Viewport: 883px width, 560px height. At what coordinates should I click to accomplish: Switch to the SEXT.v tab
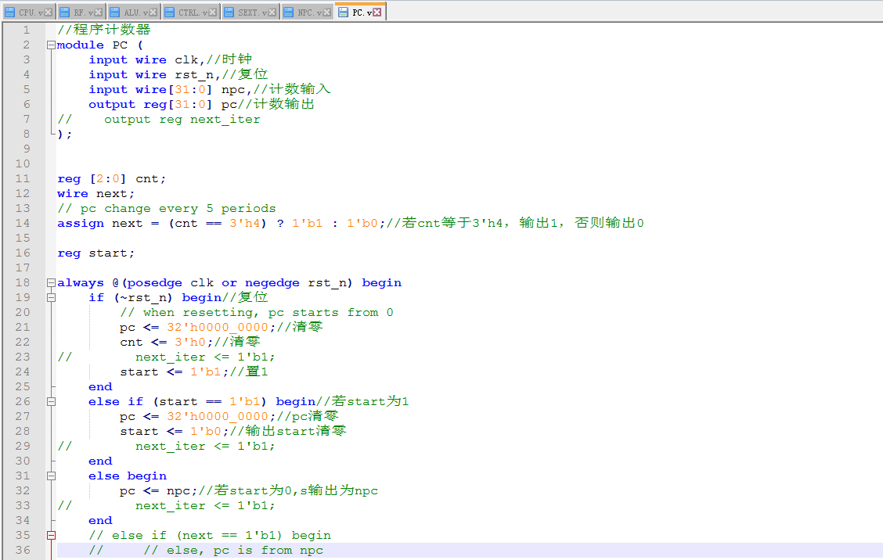[250, 13]
